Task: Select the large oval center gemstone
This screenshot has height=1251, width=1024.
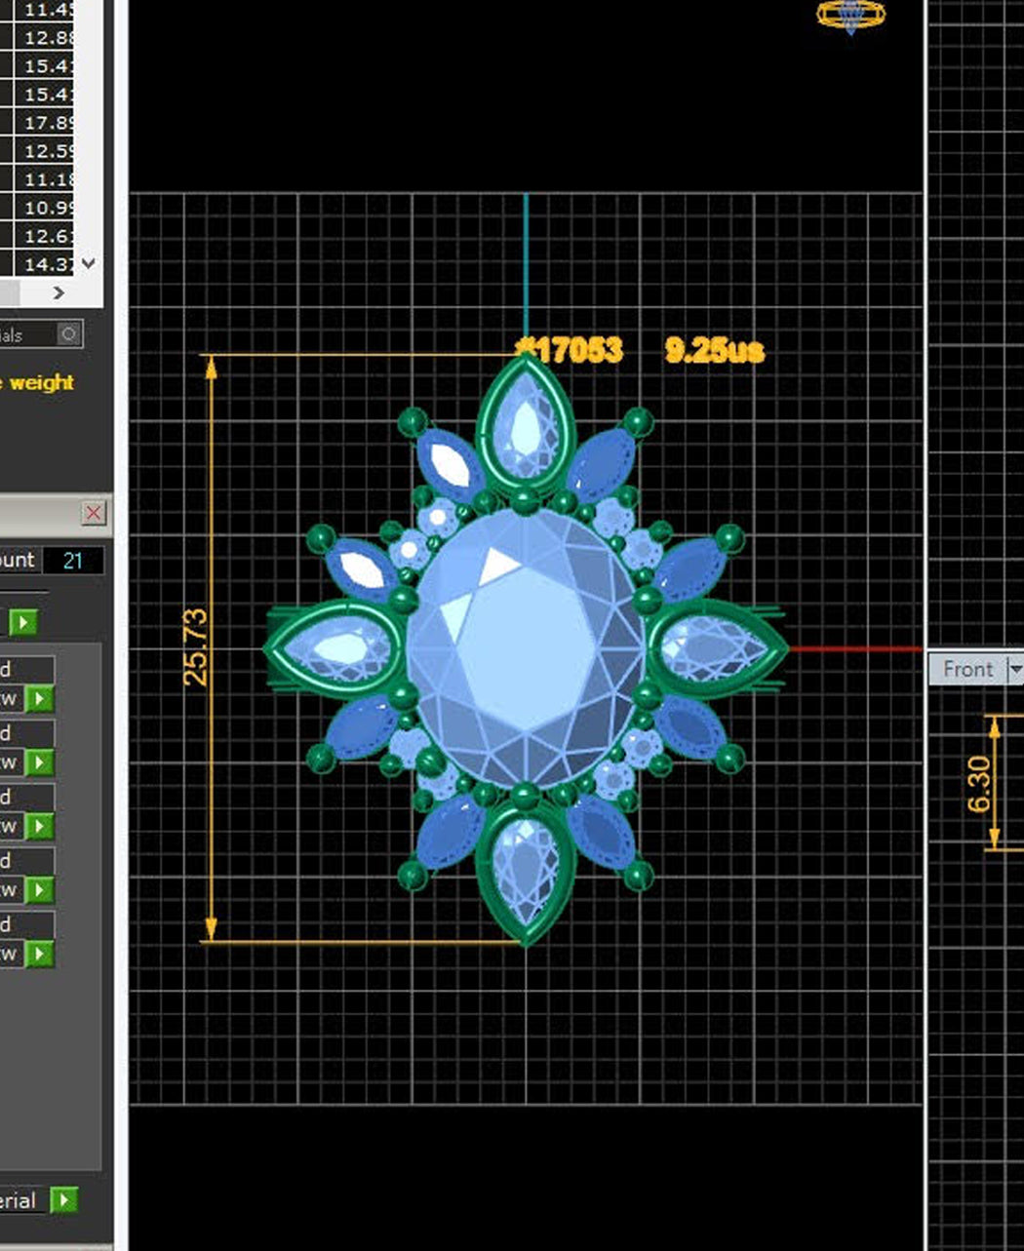Action: pyautogui.click(x=527, y=648)
